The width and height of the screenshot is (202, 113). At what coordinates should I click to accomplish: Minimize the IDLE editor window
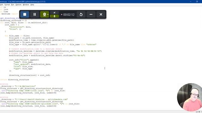click(x=191, y=2)
